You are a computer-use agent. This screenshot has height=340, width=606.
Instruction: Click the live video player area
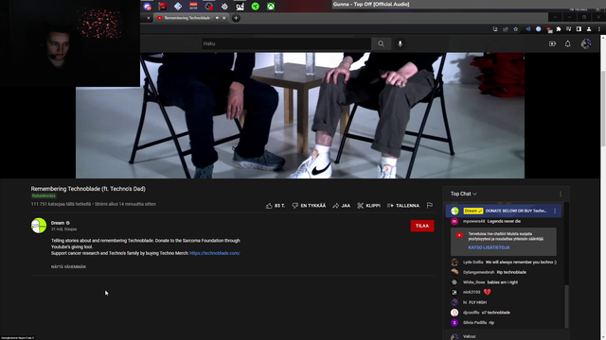[300, 115]
